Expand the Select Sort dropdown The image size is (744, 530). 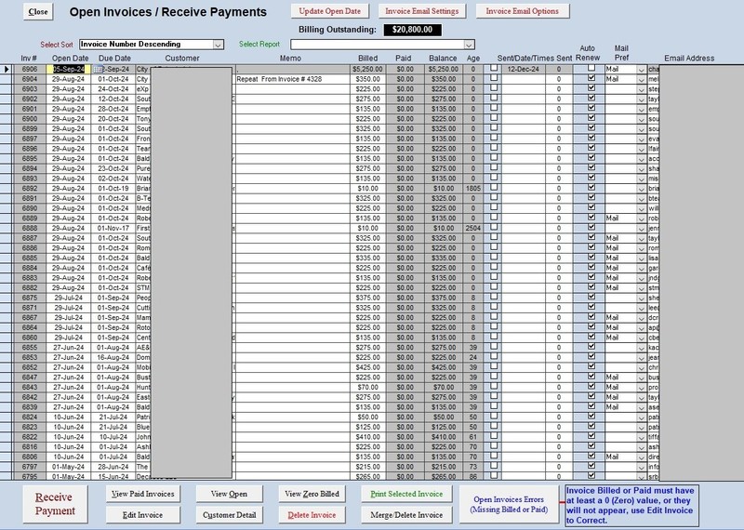(218, 45)
